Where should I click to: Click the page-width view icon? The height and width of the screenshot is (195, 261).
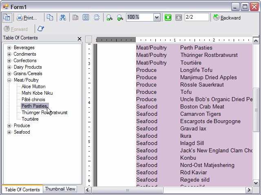(97, 17)
